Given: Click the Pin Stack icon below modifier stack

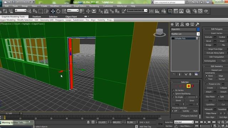Looking at the screenshot, I should pos(174,74).
